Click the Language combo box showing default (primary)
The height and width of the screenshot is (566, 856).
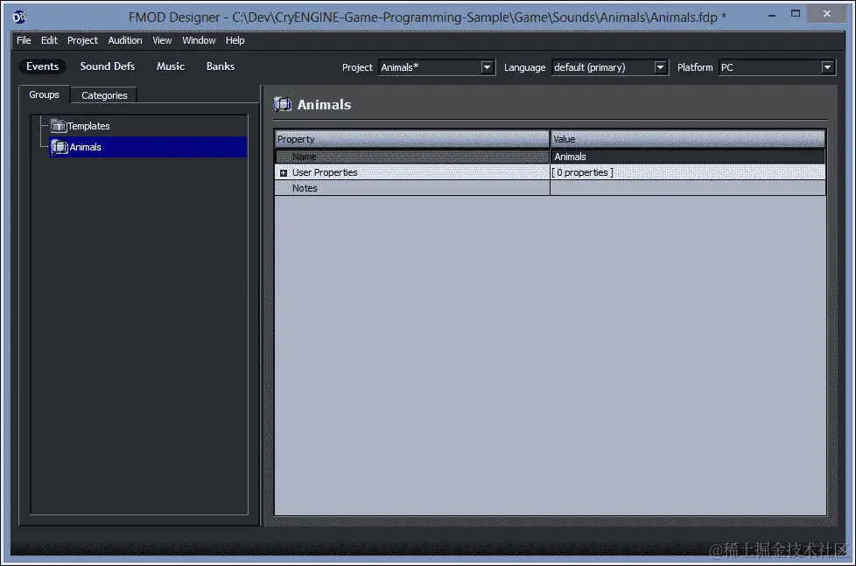(x=610, y=67)
